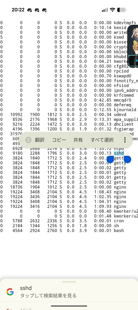Tap the kjournald process name
Screen dimensions: 138x310
[x=125, y=110]
